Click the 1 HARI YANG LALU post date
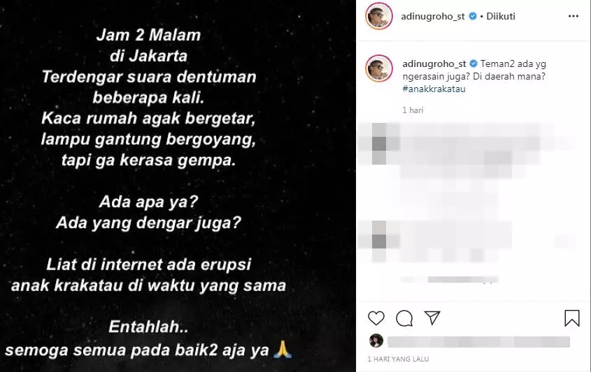Image resolution: width=591 pixels, height=372 pixels. click(x=398, y=359)
